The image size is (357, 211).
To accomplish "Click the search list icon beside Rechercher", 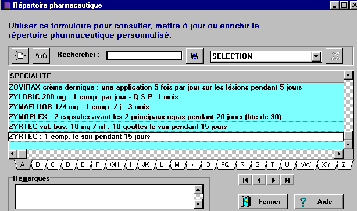I will click(194, 56).
